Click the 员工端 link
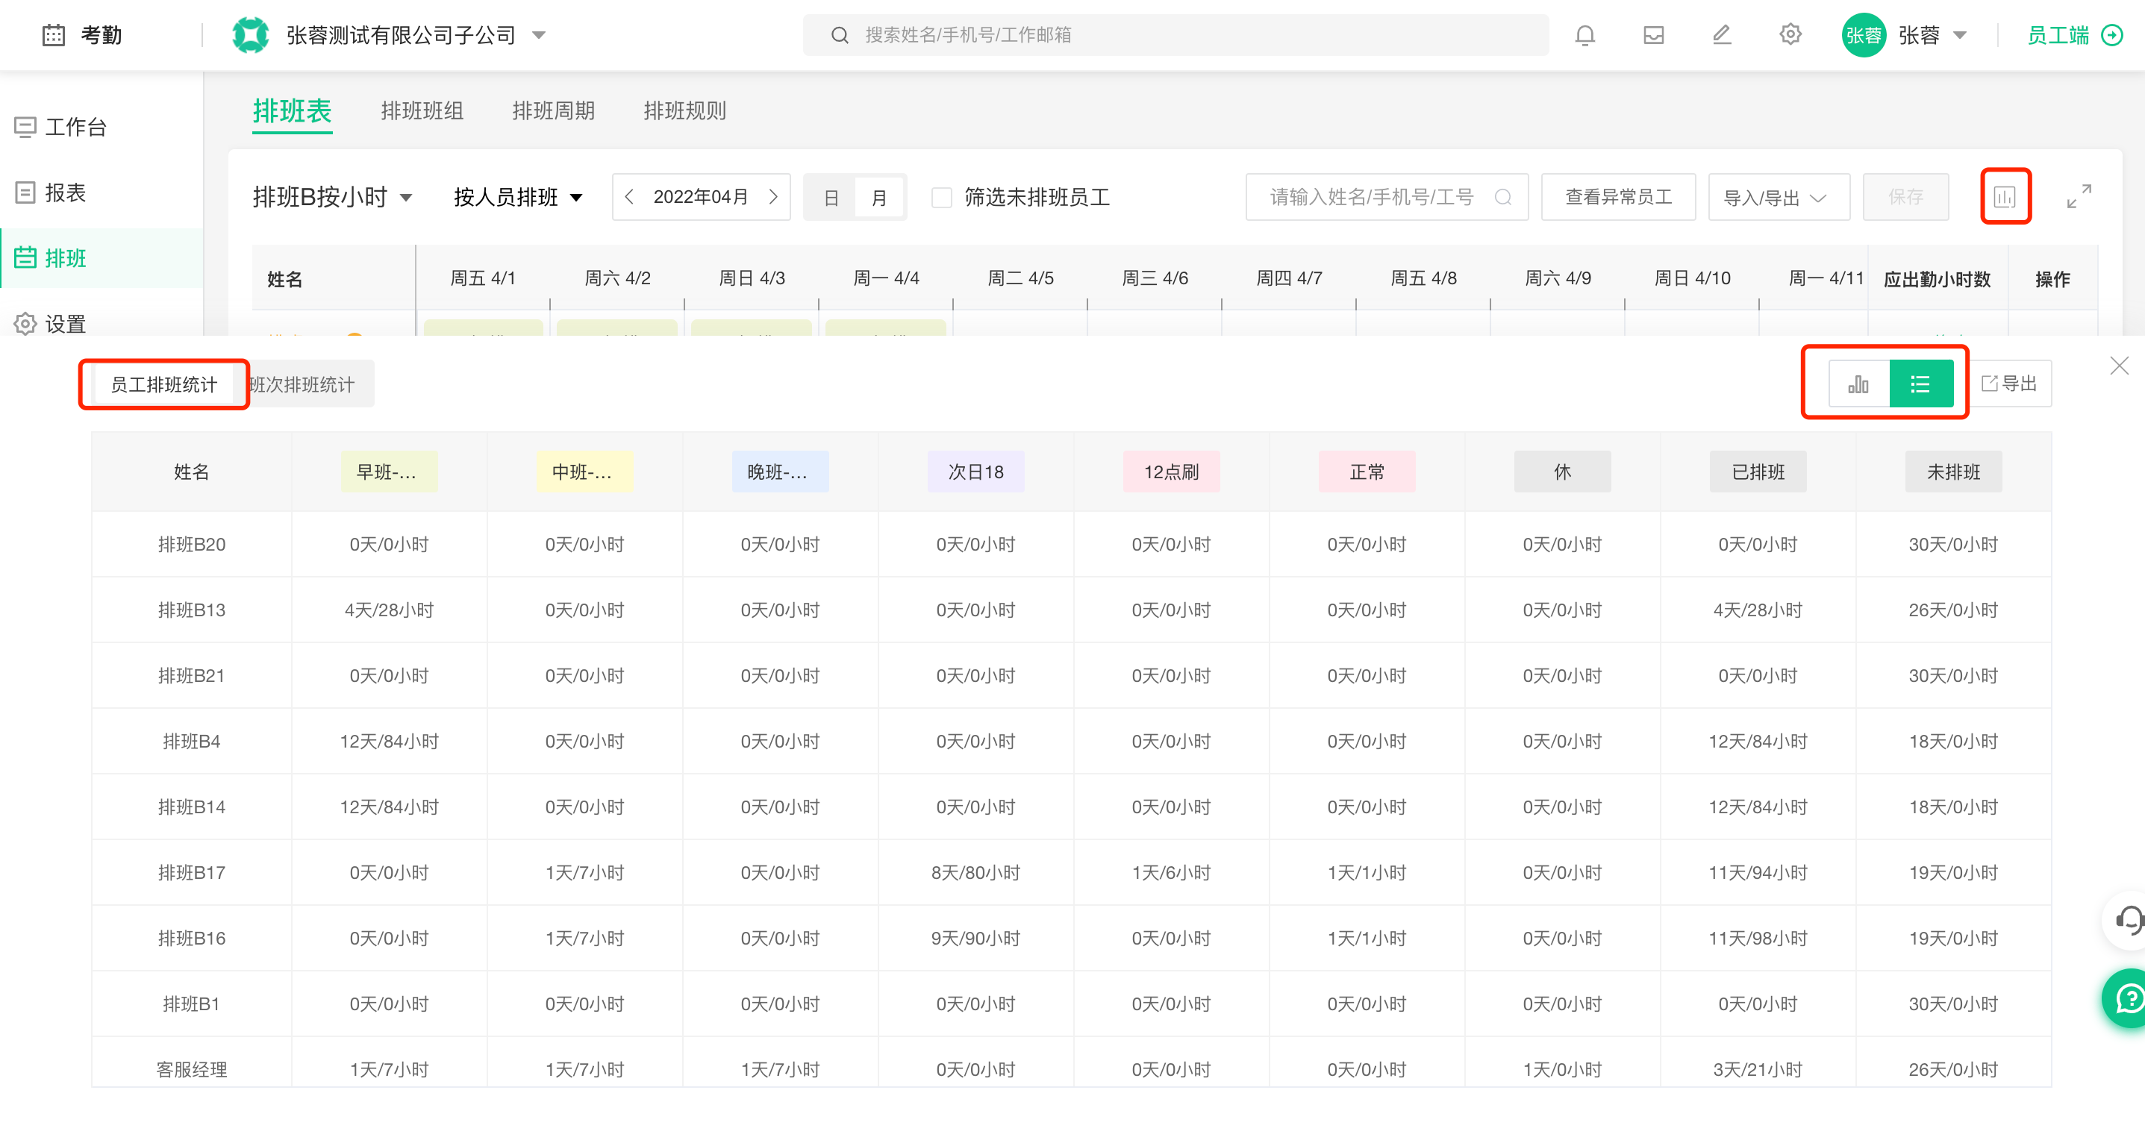 click(2058, 35)
